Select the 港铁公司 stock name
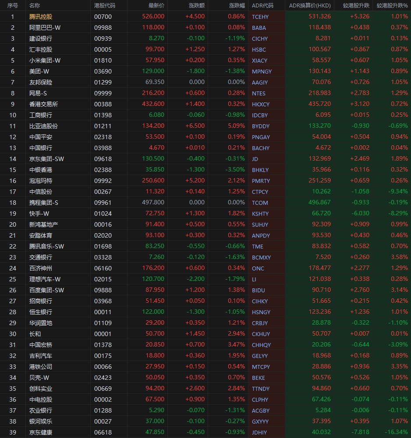 pos(41,367)
